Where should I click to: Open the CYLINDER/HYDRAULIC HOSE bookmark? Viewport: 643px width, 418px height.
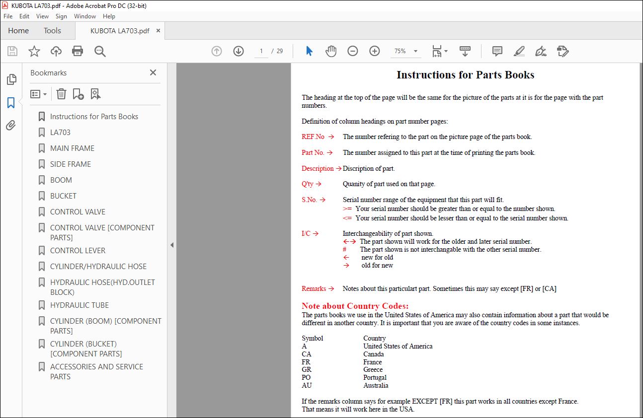pos(98,267)
